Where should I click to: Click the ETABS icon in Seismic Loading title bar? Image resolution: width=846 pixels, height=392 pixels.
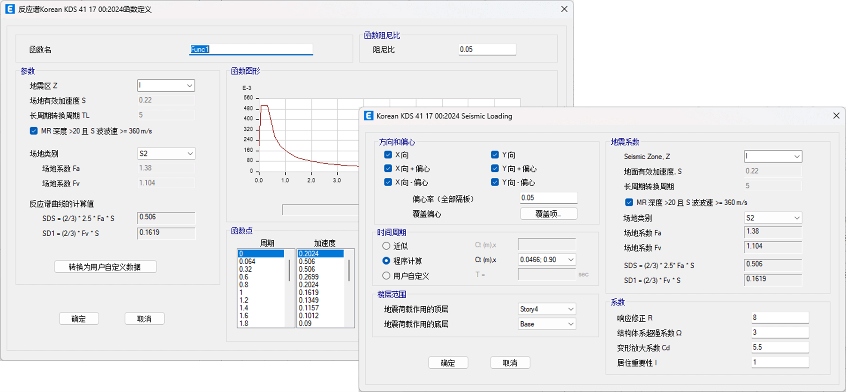point(369,116)
